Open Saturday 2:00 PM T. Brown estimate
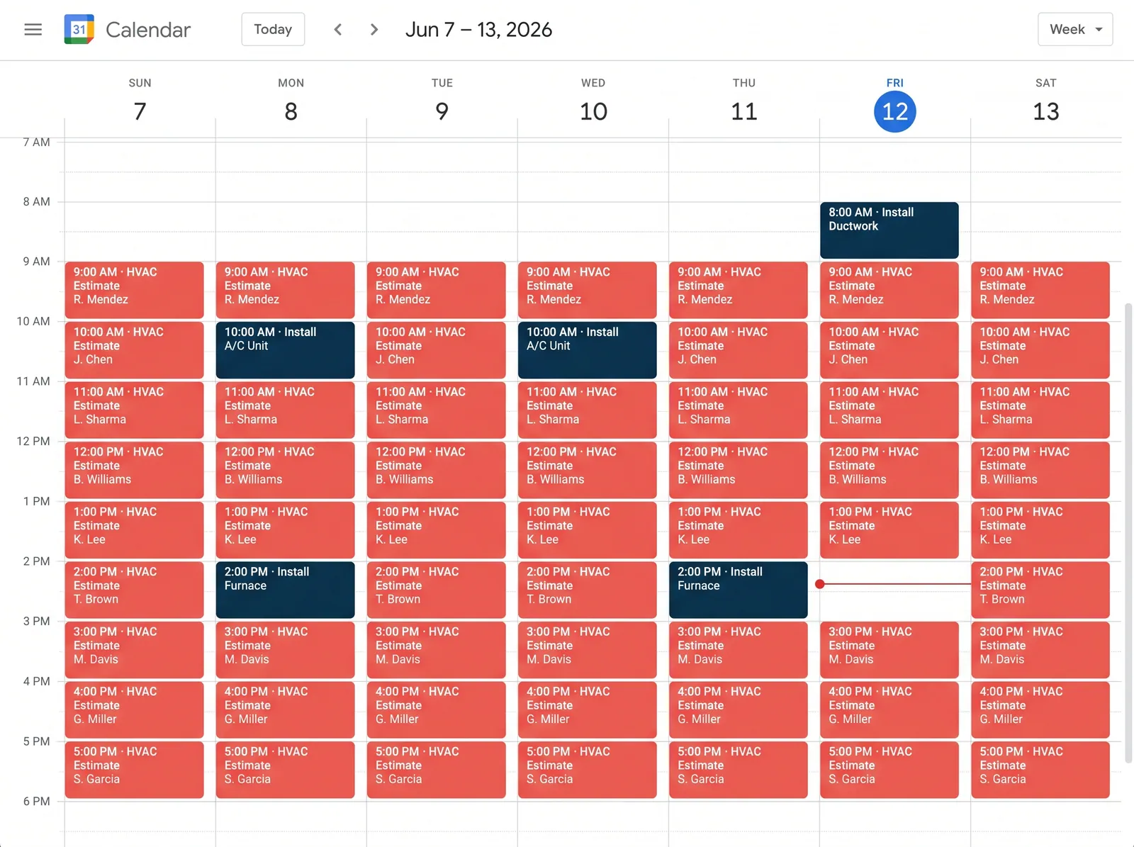This screenshot has width=1134, height=847. tap(1040, 590)
